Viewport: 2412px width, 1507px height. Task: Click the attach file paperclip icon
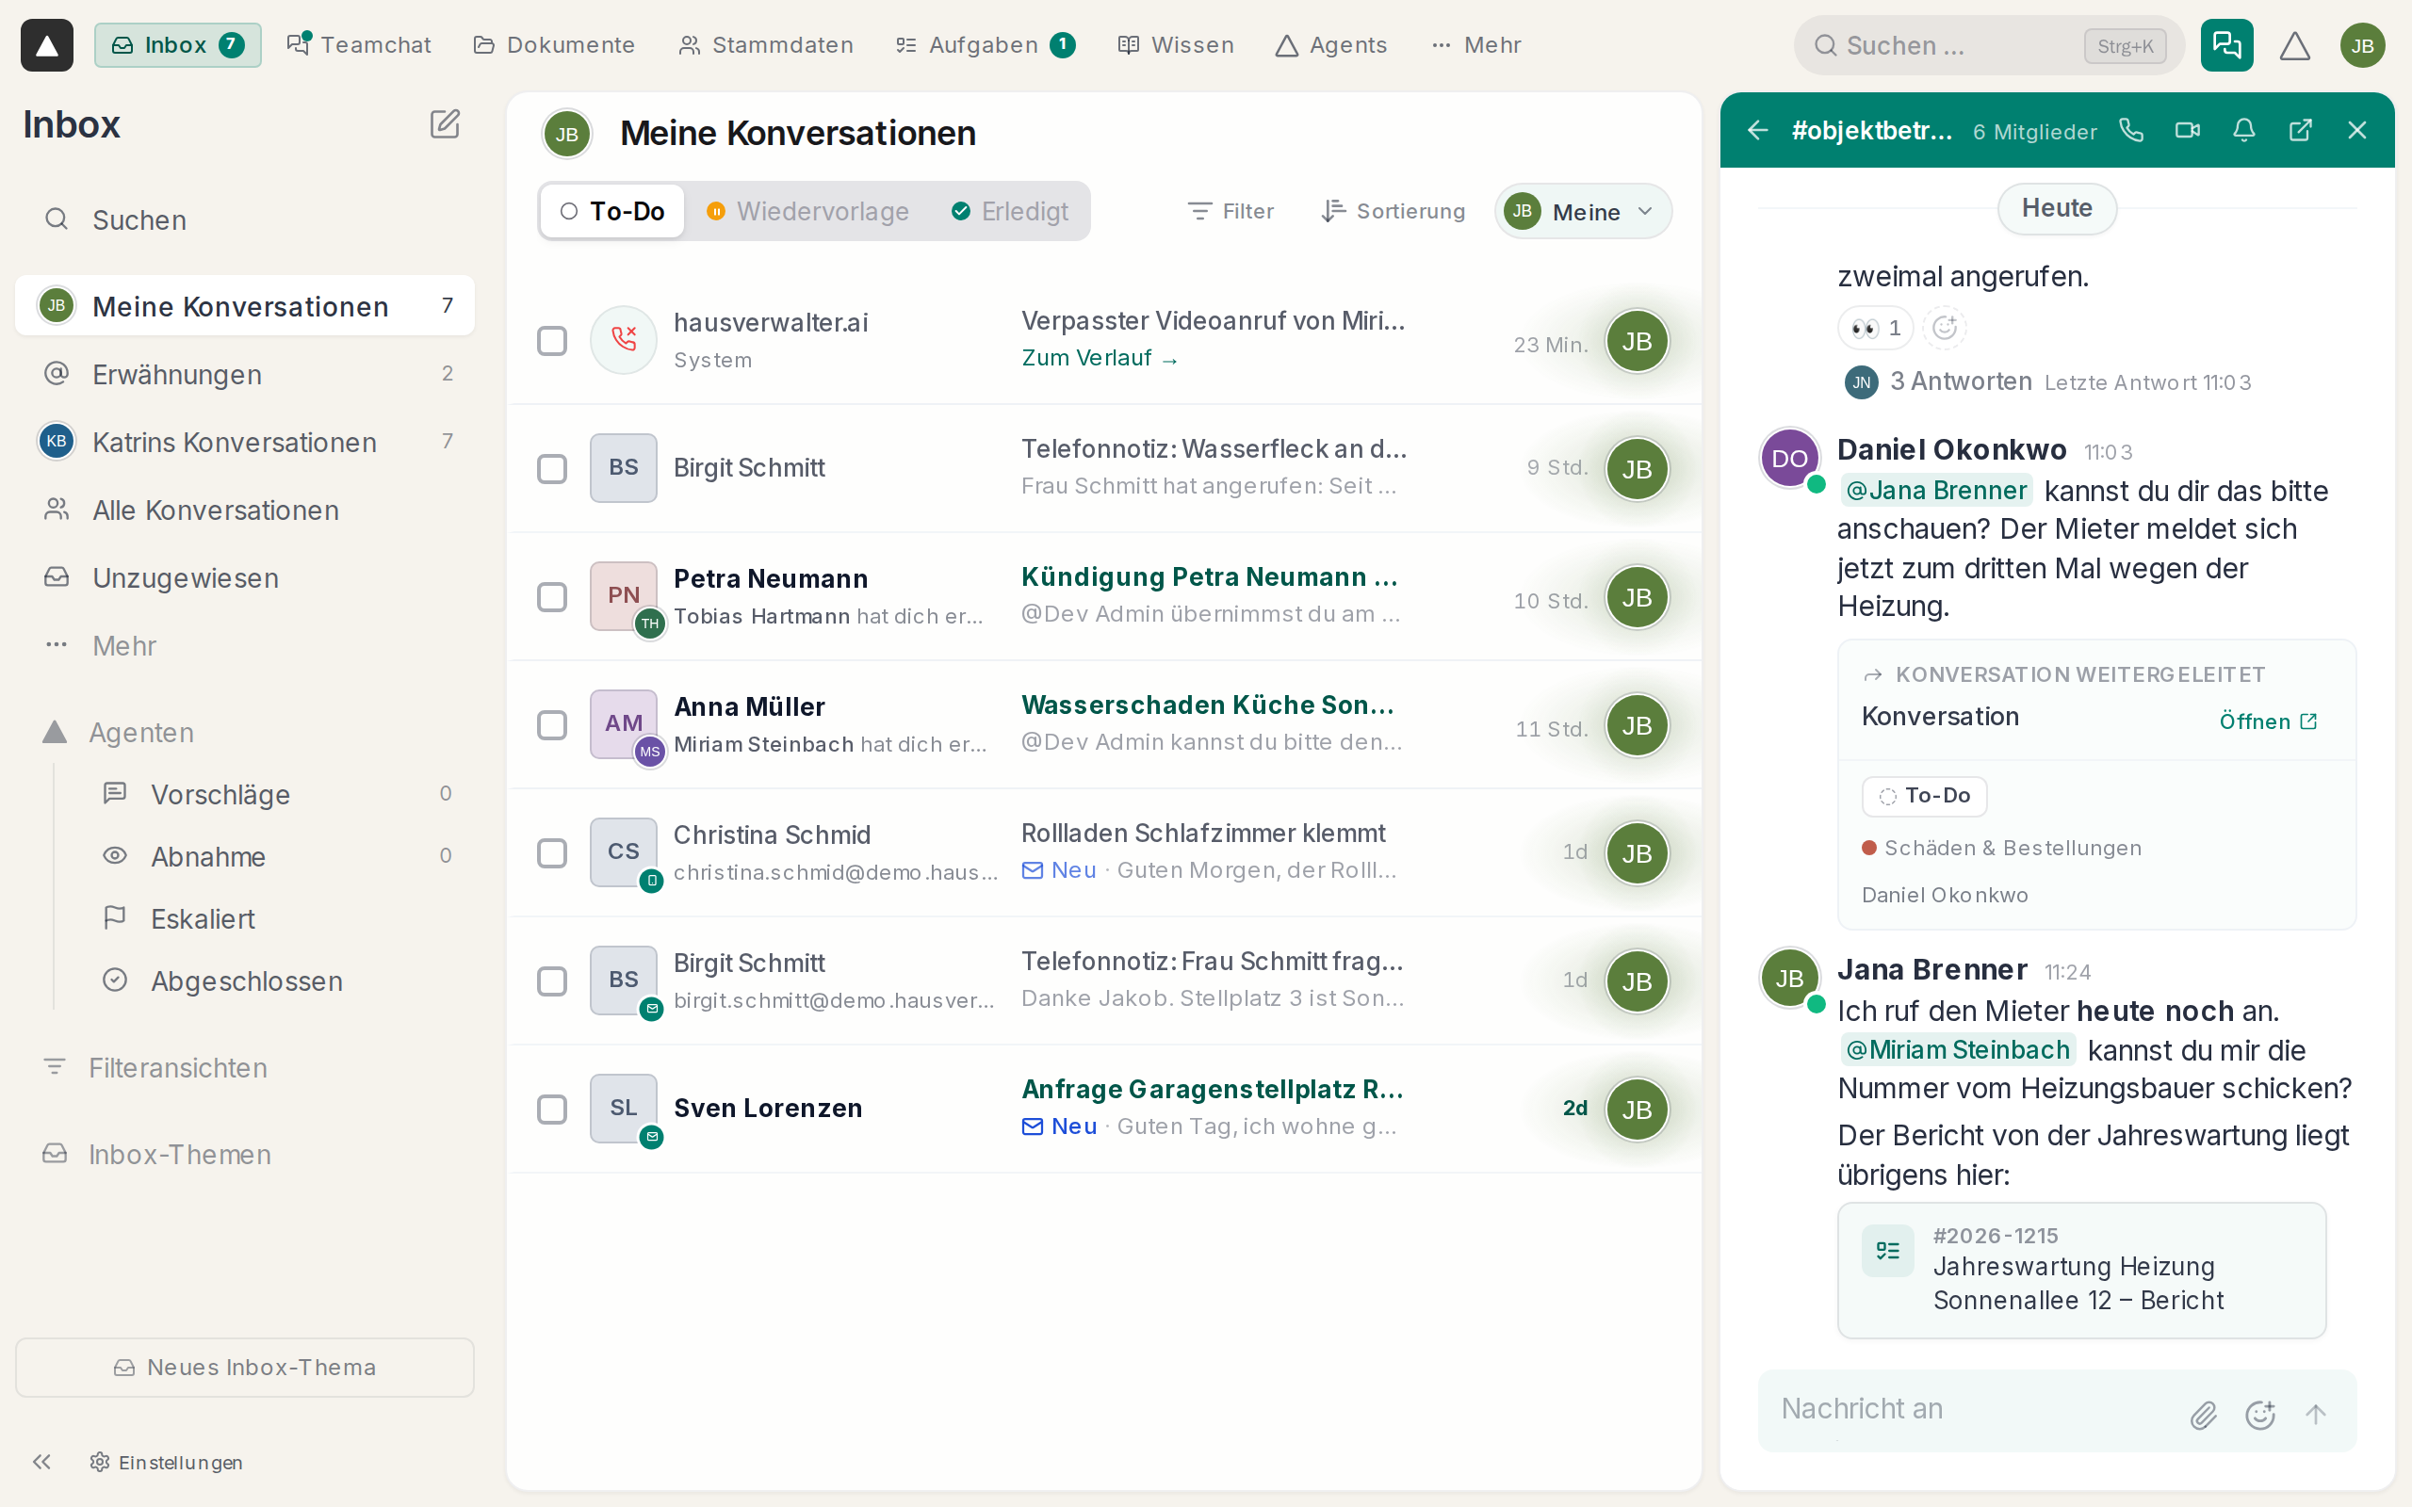pyautogui.click(x=2204, y=1415)
